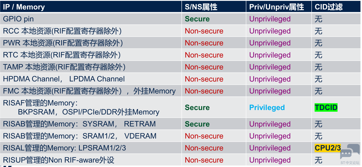Click the Priv/Unpriv属性 column header
The height and width of the screenshot is (167, 362).
277,7
